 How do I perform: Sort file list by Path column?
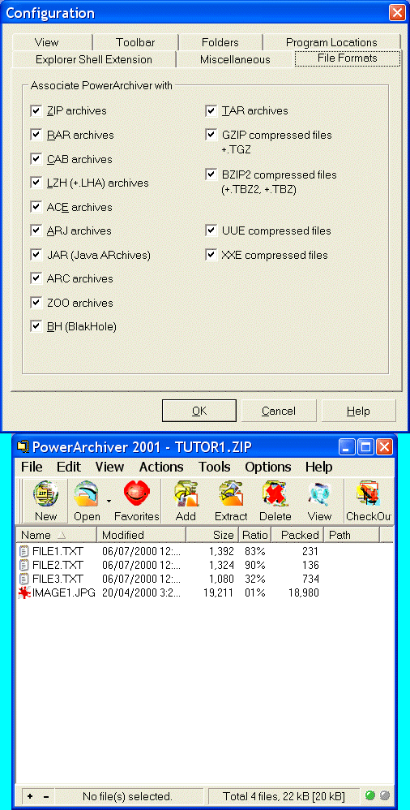tap(352, 535)
